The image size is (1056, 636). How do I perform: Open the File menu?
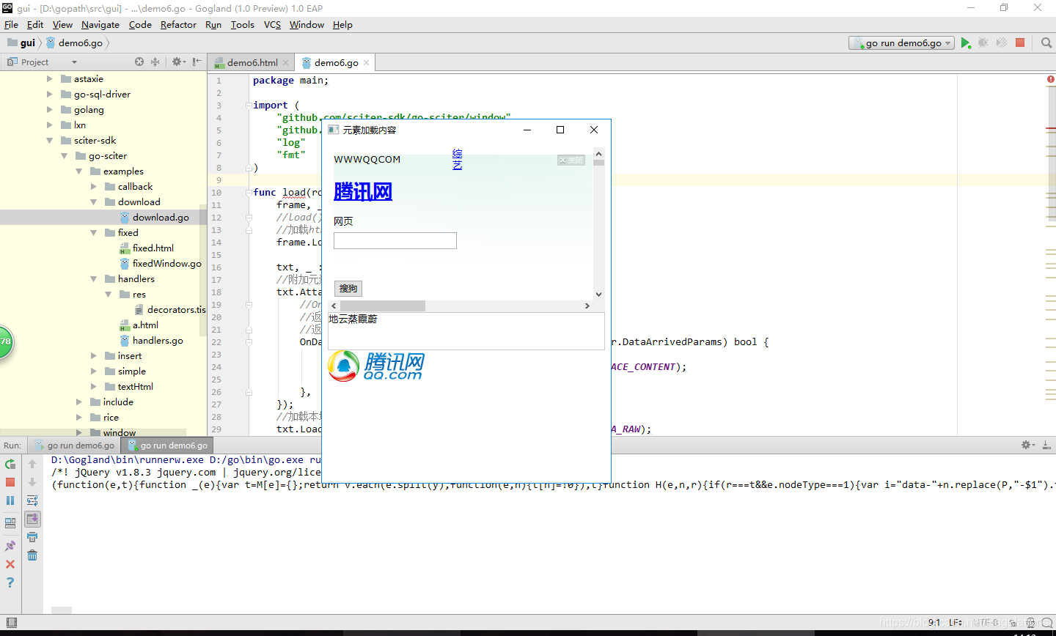click(11, 25)
